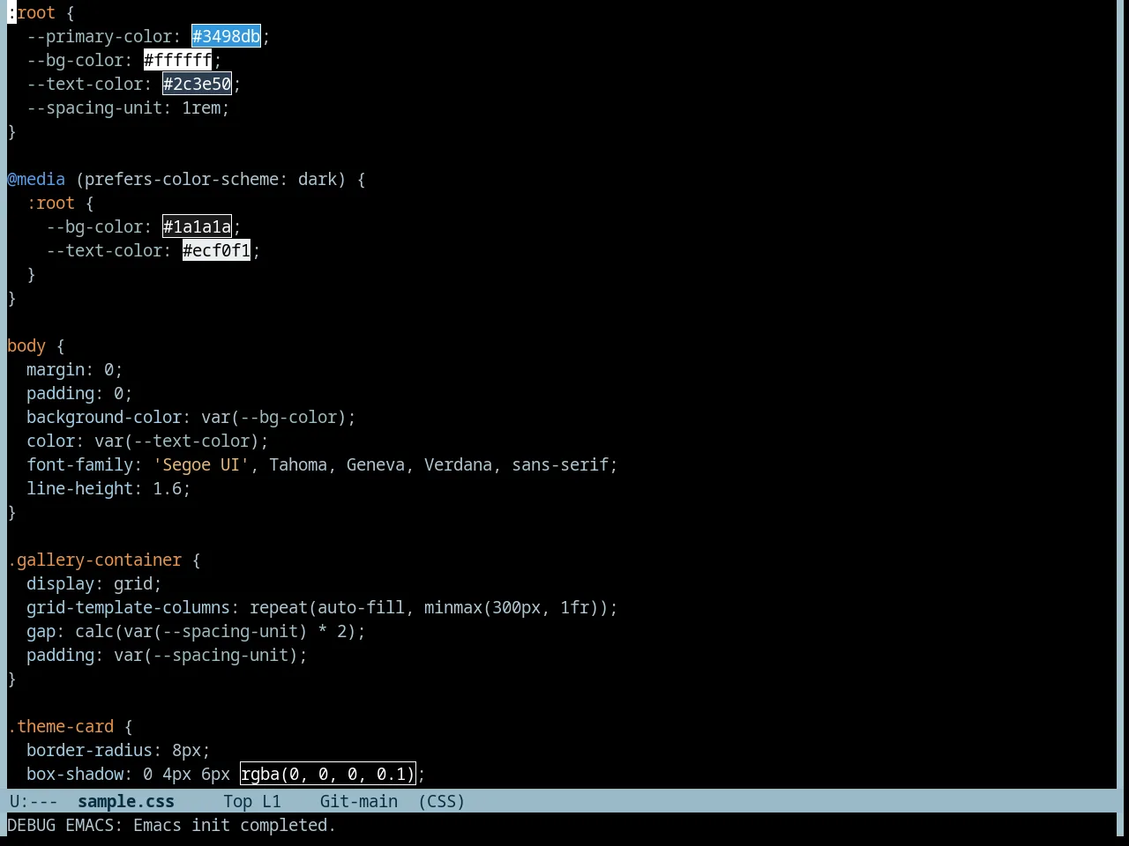Click the color: var(--text-color) line
The width and height of the screenshot is (1129, 846).
click(x=147, y=441)
